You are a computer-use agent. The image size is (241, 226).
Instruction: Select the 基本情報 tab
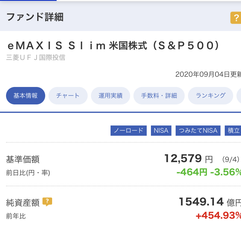26,96
